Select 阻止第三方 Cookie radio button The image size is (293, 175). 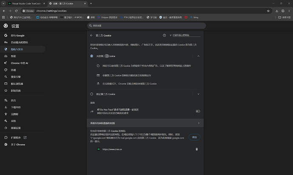click(x=92, y=94)
